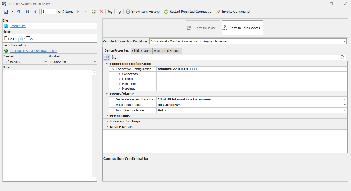Go to the first item
Screen dimensions: 351x191
point(28,12)
